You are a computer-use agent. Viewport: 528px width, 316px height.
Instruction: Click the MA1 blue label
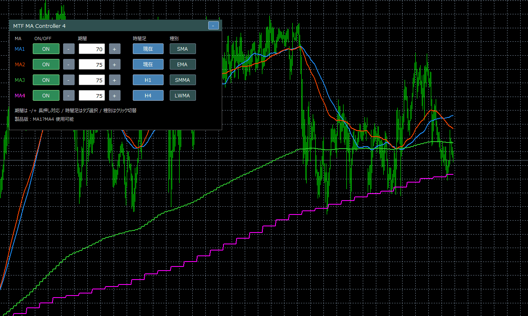pyautogui.click(x=20, y=49)
